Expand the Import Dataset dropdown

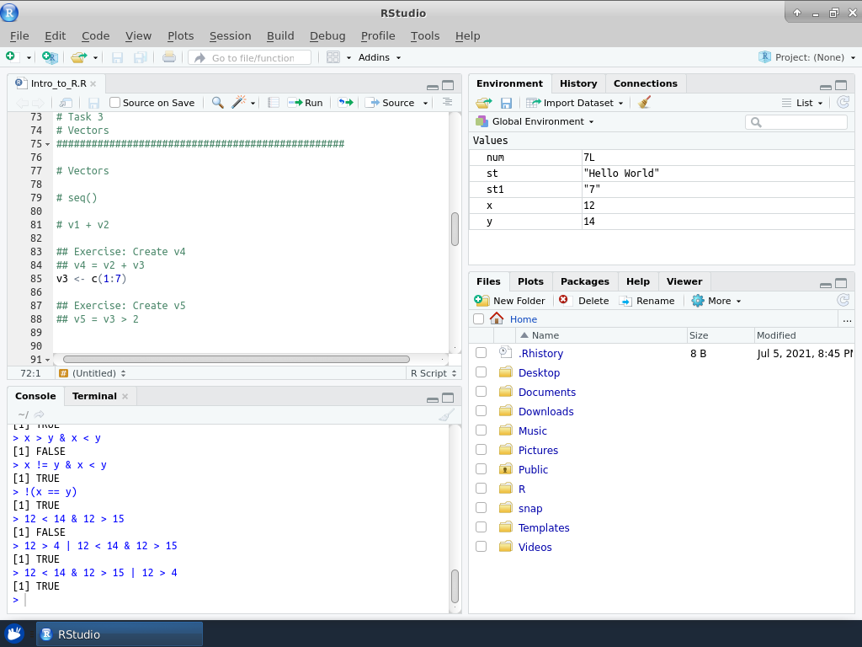tap(576, 103)
